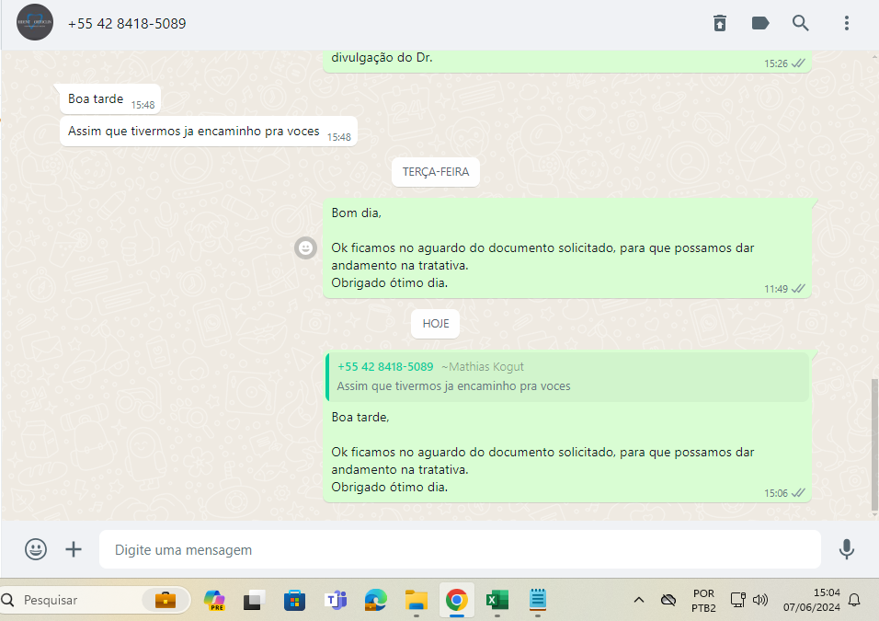React to Tuesday's message with emoji button
Image resolution: width=879 pixels, height=621 pixels.
tap(305, 247)
